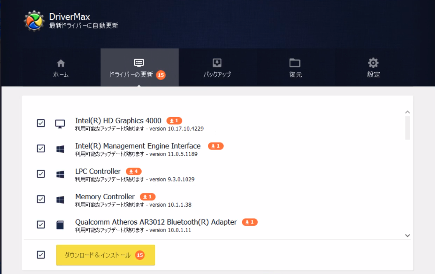Click version 11.0.5.1189 text

point(173,154)
